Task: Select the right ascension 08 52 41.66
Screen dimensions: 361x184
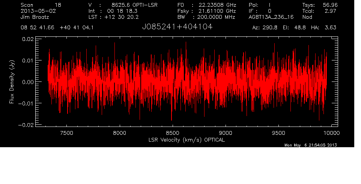Action: (x=38, y=28)
